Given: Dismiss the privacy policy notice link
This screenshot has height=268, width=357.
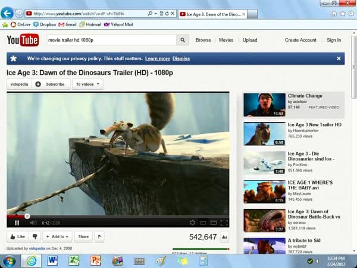Looking at the screenshot, I should pos(181,58).
